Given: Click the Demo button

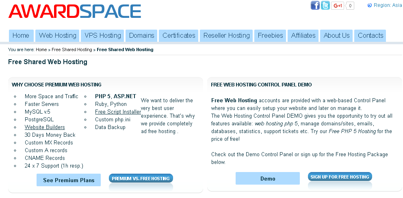Looking at the screenshot, I should (x=268, y=179).
